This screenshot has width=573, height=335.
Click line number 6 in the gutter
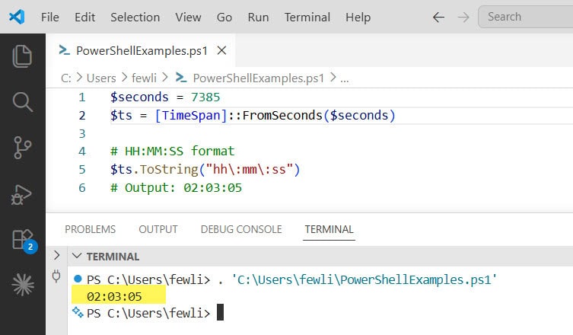[x=82, y=187]
